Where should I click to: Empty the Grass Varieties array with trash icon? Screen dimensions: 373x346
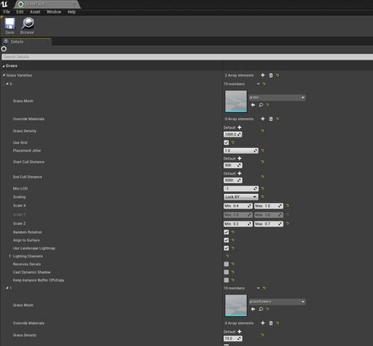point(271,75)
